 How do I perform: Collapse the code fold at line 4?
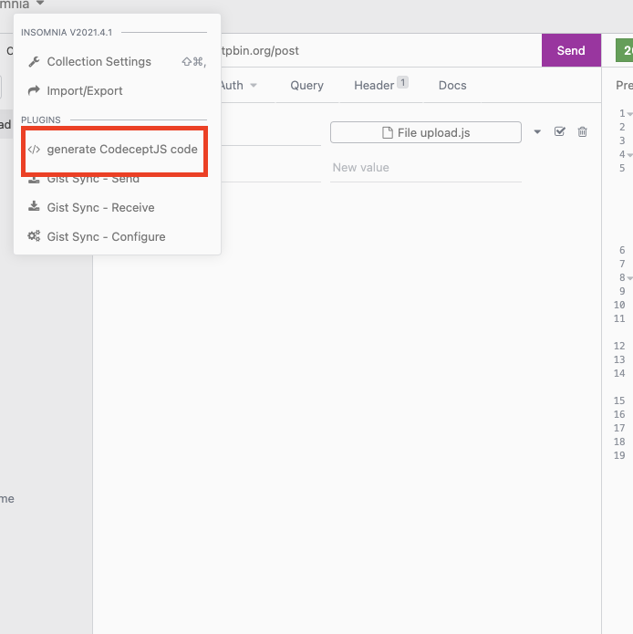pos(629,155)
